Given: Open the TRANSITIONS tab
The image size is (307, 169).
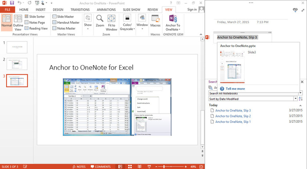Looking at the screenshot, I should pos(80,9).
